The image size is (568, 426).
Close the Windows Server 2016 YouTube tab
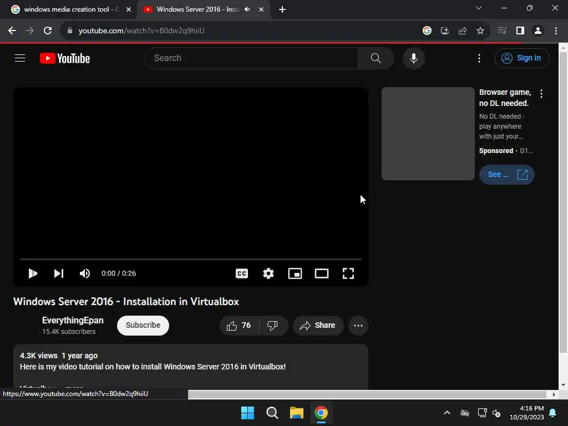pyautogui.click(x=261, y=9)
